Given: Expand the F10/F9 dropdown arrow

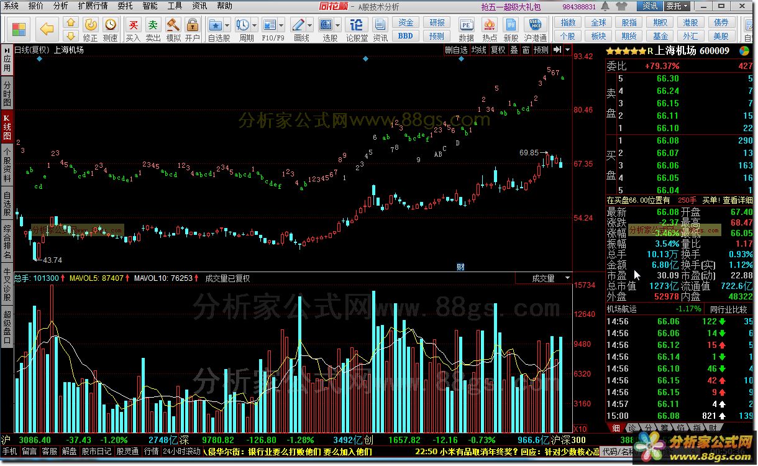Looking at the screenshot, I should click(x=281, y=25).
